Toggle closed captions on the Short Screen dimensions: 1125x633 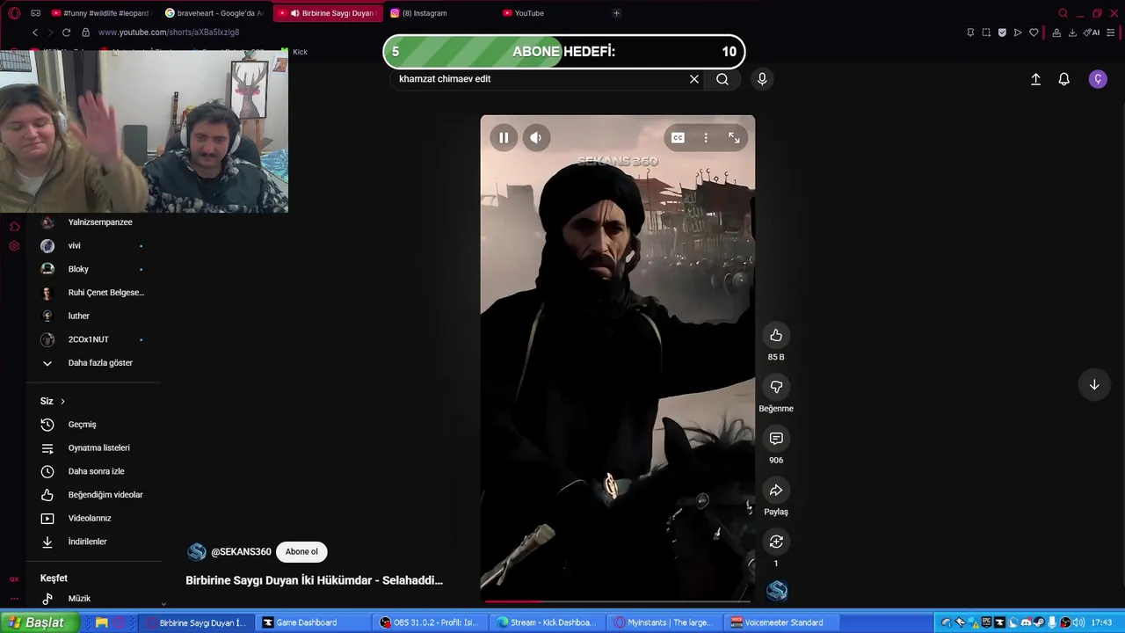[x=678, y=138]
